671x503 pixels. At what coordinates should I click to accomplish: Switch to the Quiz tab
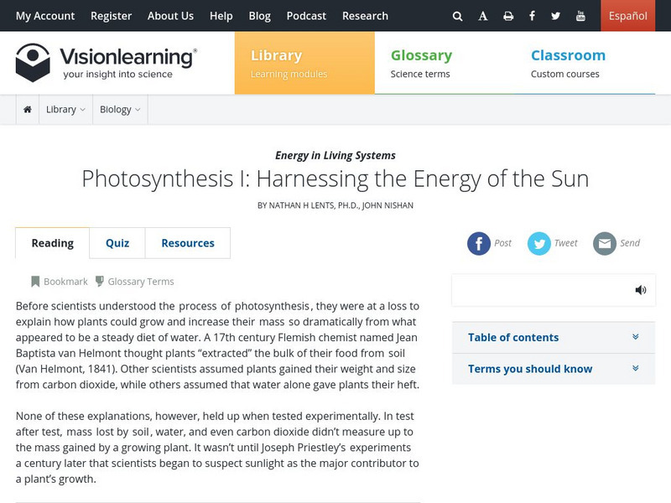117,243
